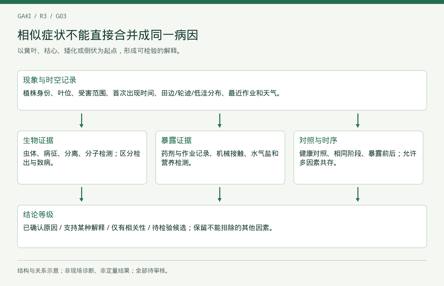Click the "对照与时序" card heading

click(x=318, y=140)
